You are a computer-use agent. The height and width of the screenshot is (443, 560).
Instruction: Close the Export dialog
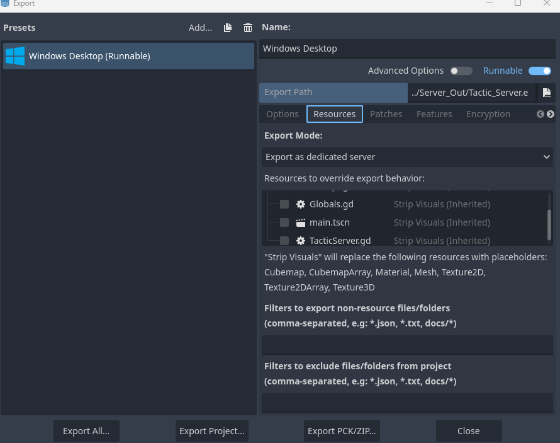[469, 431]
